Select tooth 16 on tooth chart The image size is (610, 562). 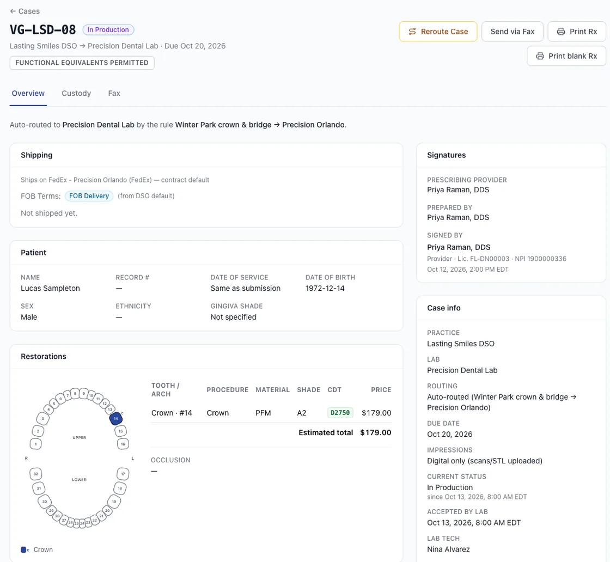123,444
